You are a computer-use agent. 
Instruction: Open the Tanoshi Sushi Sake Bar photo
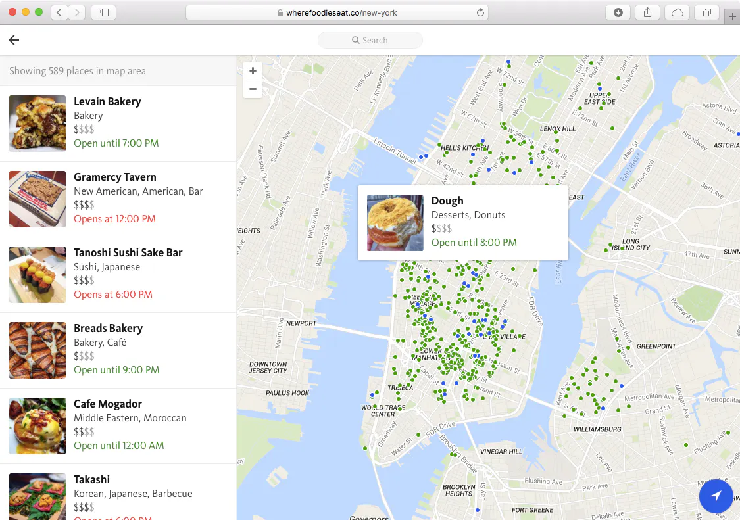tap(37, 275)
